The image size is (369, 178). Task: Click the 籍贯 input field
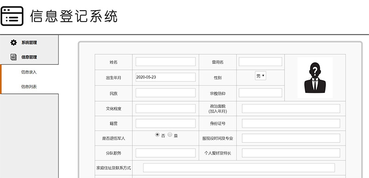166,123
